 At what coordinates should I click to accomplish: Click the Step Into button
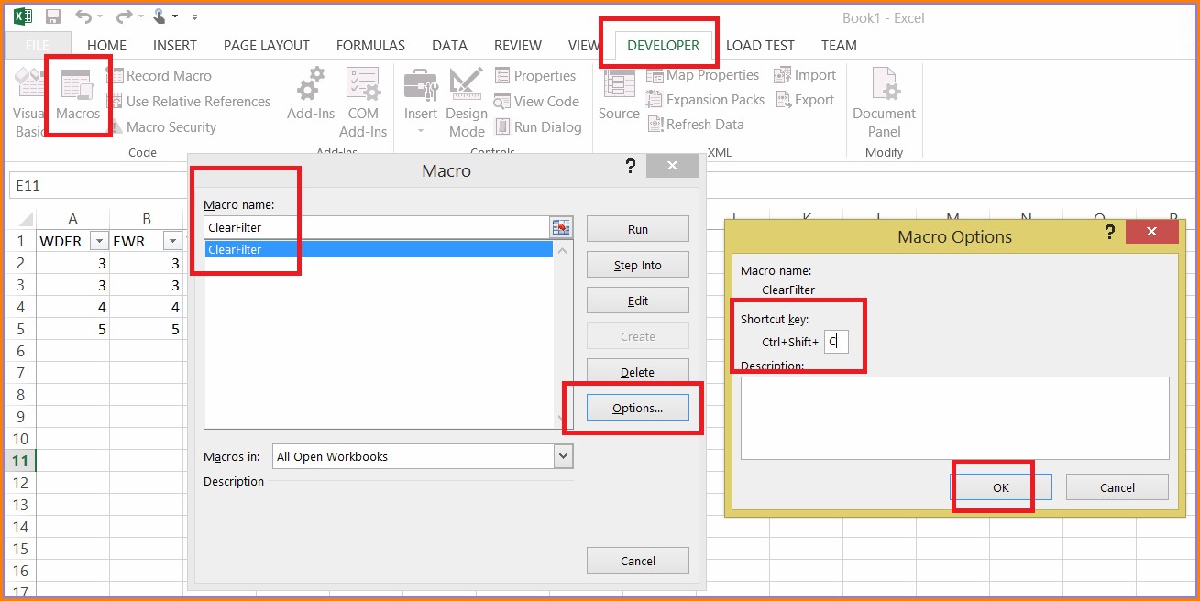tap(638, 265)
